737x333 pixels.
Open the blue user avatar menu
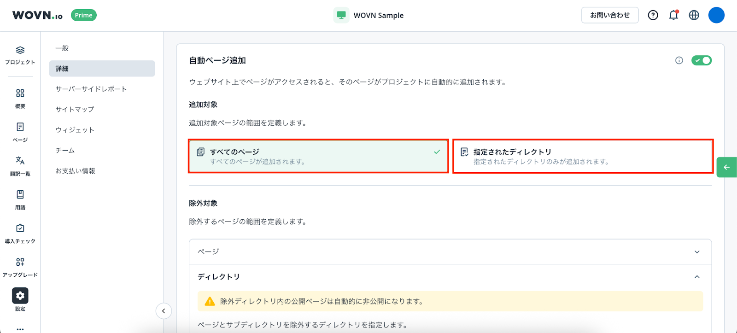716,15
